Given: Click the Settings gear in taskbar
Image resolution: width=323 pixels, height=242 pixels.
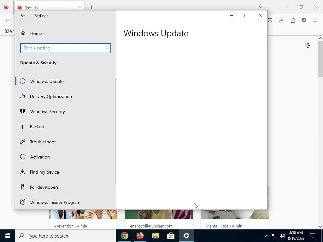Looking at the screenshot, I should [x=186, y=236].
